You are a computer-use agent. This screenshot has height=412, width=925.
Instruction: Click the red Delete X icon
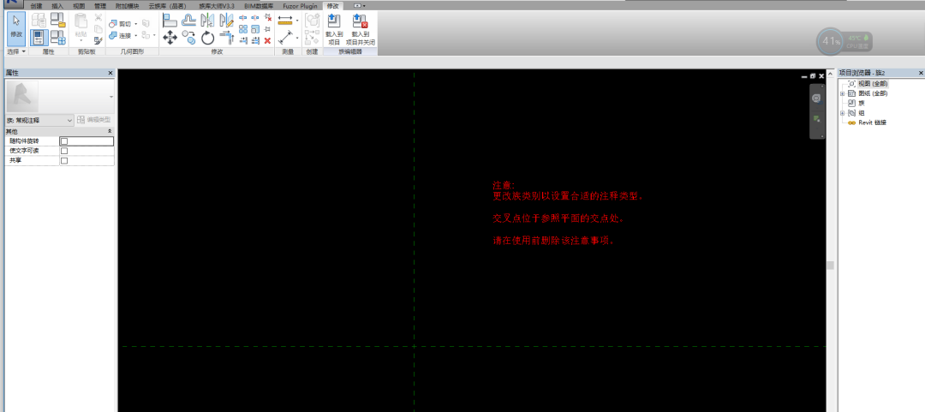coord(267,40)
